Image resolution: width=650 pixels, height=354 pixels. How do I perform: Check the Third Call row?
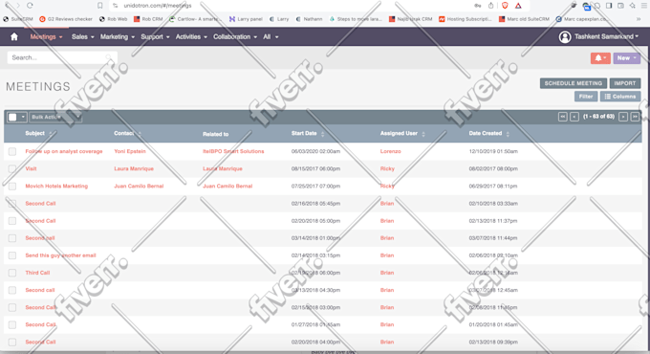point(12,273)
